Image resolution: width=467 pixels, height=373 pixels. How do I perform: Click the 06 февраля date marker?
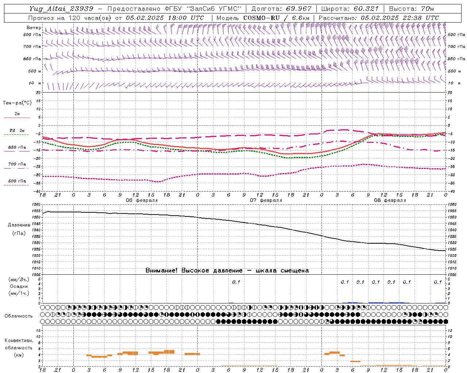pos(142,200)
